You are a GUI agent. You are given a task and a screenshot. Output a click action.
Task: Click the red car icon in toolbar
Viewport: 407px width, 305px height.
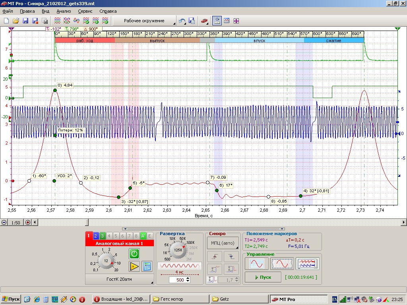204,21
